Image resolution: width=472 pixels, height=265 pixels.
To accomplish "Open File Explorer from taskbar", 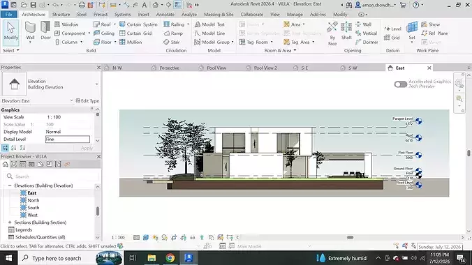I will 152,258.
